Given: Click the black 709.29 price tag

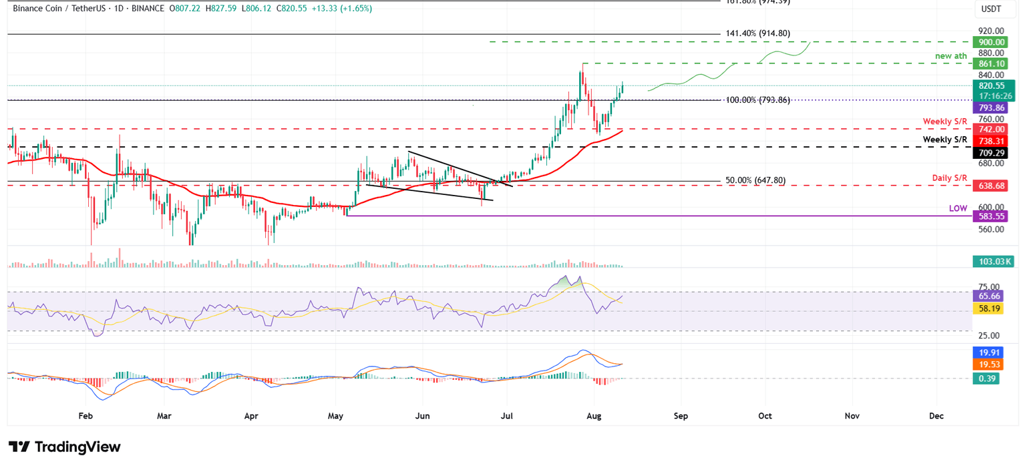Looking at the screenshot, I should 995,153.
